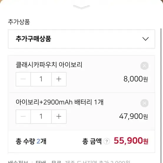Screen dimensions: 163x163
Task: Decrease quantity of 클래시카파우치 아이보리
Action: 23,79
